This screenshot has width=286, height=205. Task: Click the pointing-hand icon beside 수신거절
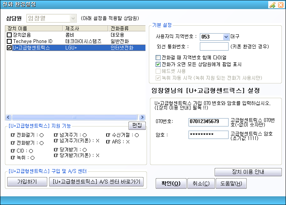point(108,135)
